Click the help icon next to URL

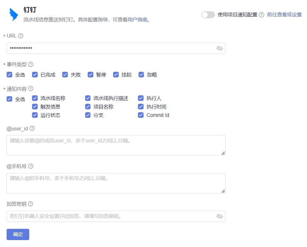click(21, 36)
